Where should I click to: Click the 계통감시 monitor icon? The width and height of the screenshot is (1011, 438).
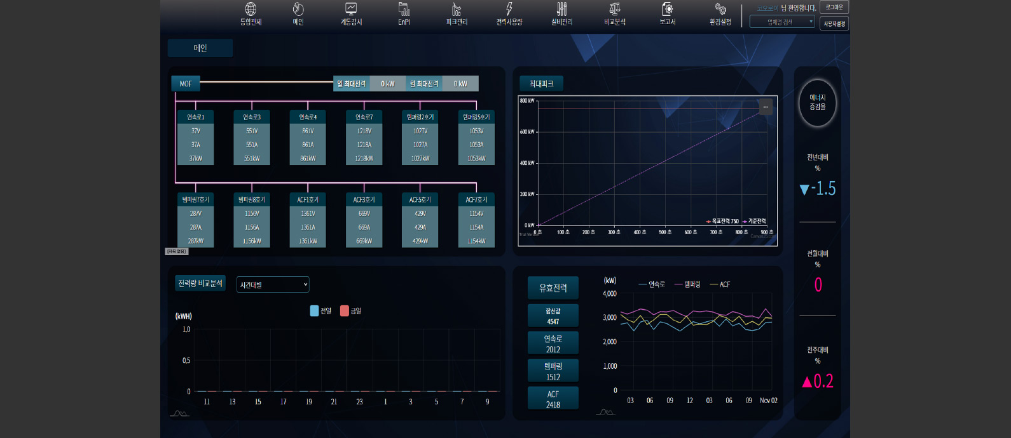tap(351, 10)
